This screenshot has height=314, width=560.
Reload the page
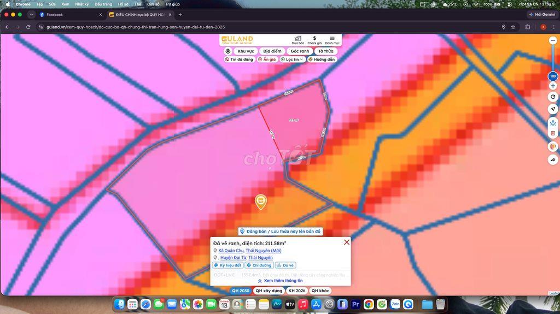(28, 27)
